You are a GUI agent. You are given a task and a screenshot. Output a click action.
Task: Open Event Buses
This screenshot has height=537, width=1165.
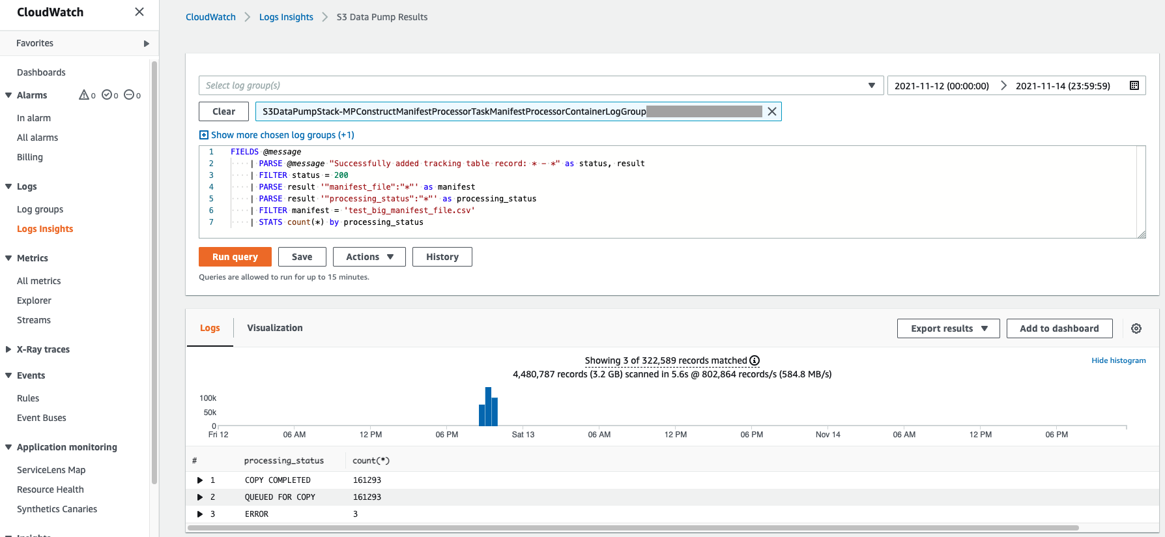[42, 418]
